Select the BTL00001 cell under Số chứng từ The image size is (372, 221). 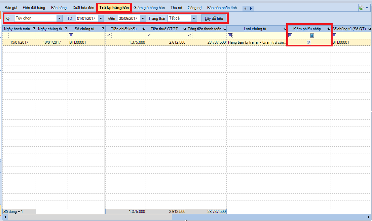click(86, 42)
